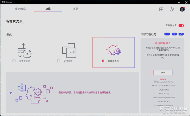The image size is (190, 116).
Task: Switch to the 性能概览 tab
Action: click(x=20, y=9)
